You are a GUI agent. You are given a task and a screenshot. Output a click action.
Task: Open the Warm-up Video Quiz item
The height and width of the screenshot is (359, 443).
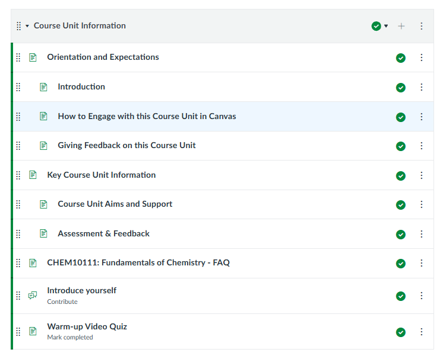click(x=87, y=326)
